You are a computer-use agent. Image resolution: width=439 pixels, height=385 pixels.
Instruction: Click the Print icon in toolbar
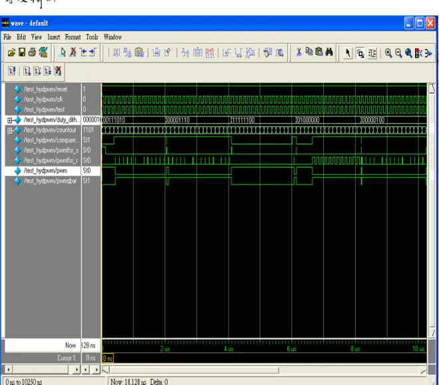[x=32, y=53]
